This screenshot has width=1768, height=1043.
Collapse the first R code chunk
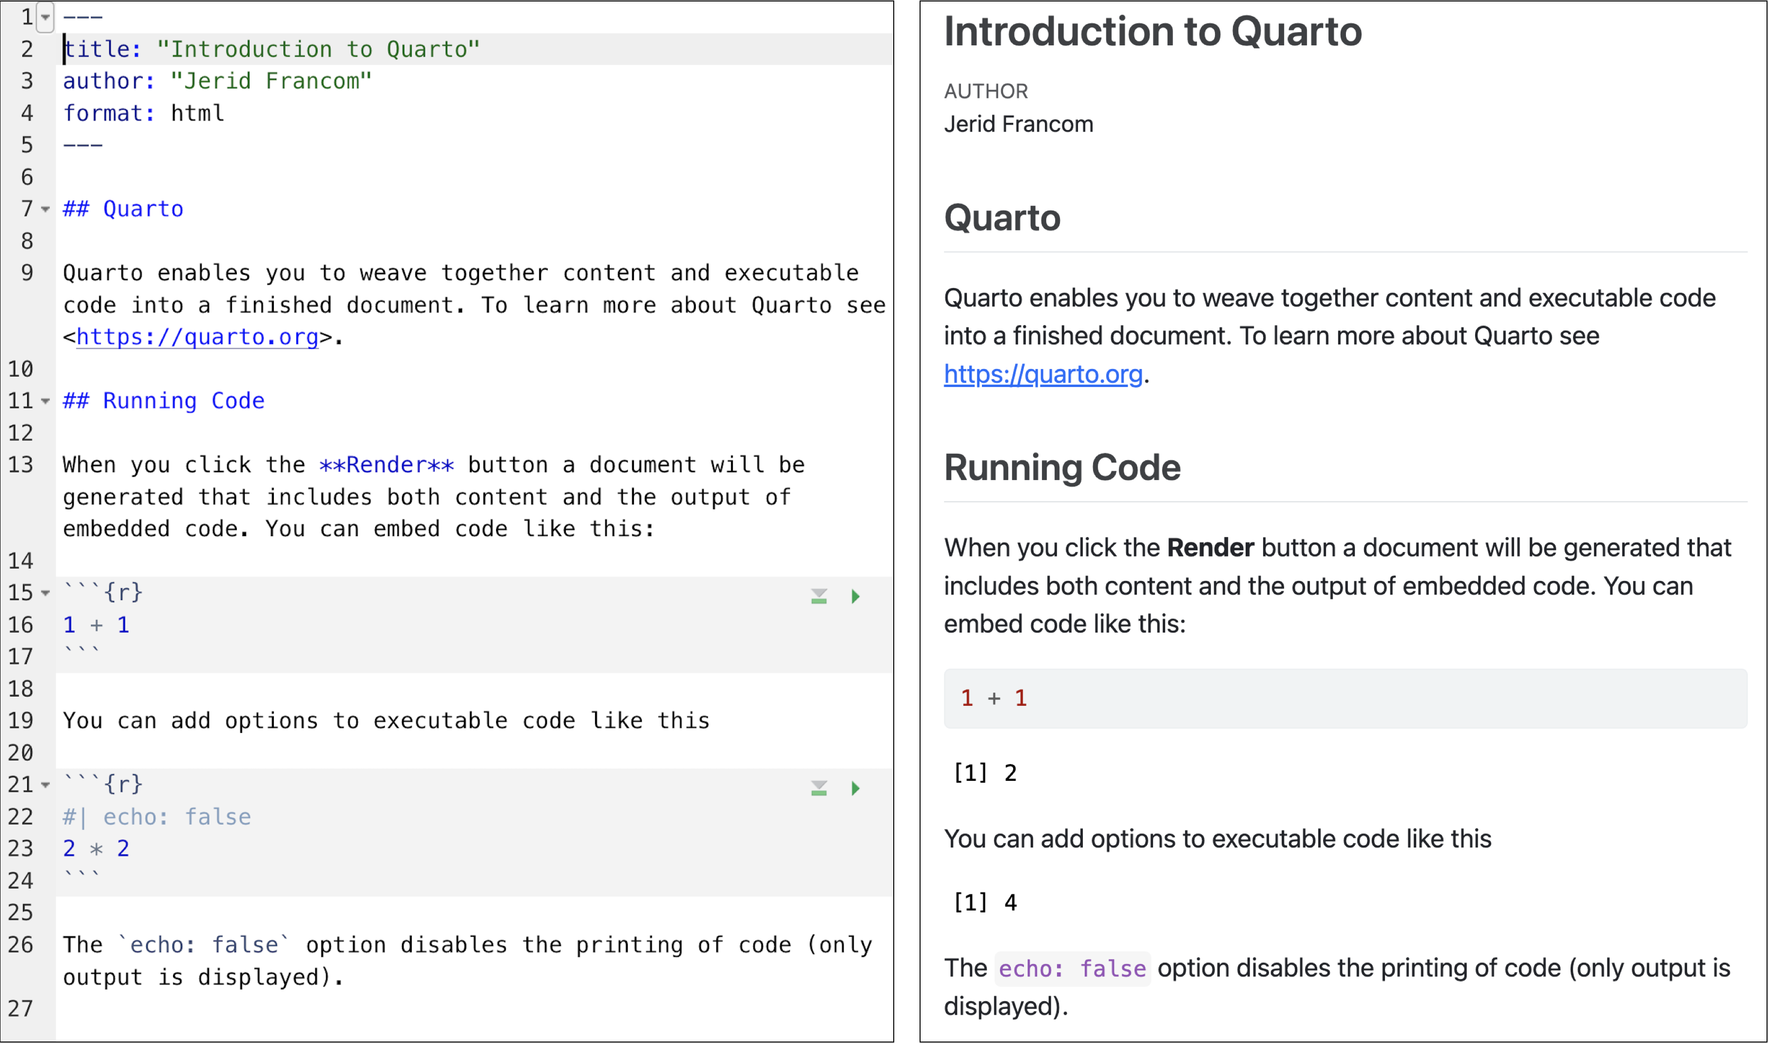click(45, 593)
